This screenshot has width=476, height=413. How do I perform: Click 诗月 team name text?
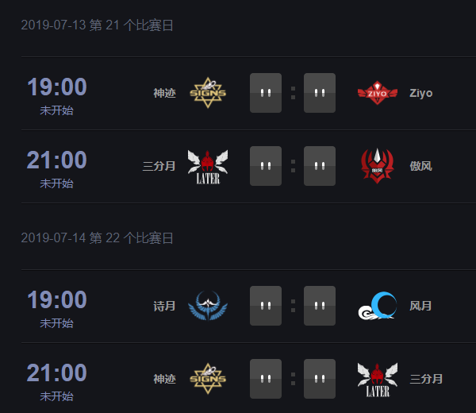point(164,306)
